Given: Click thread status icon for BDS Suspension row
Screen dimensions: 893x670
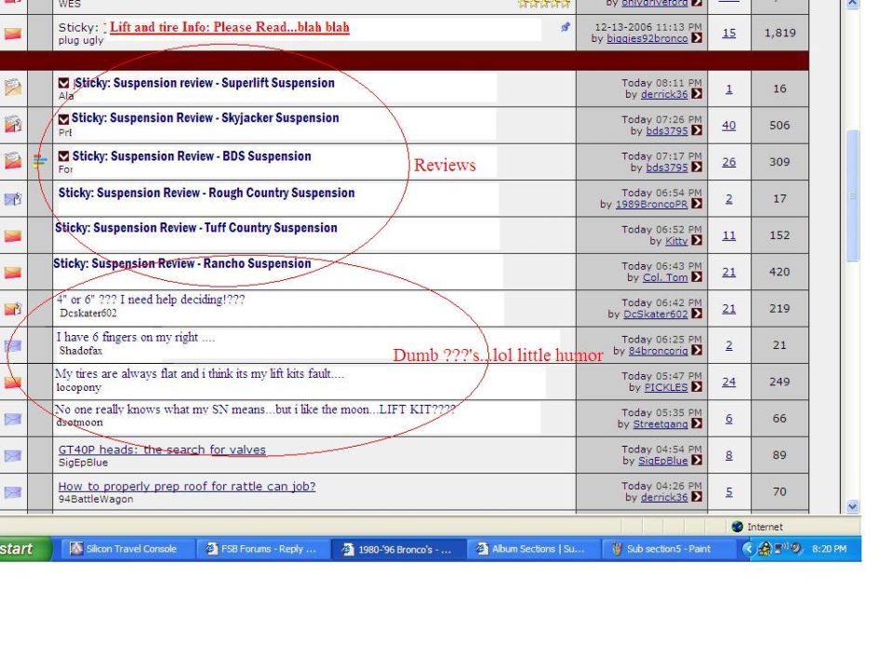Looking at the screenshot, I should [x=12, y=161].
